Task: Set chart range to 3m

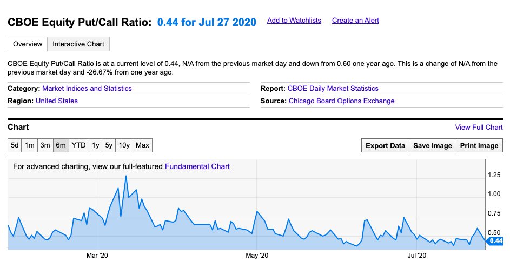Action: 45,145
